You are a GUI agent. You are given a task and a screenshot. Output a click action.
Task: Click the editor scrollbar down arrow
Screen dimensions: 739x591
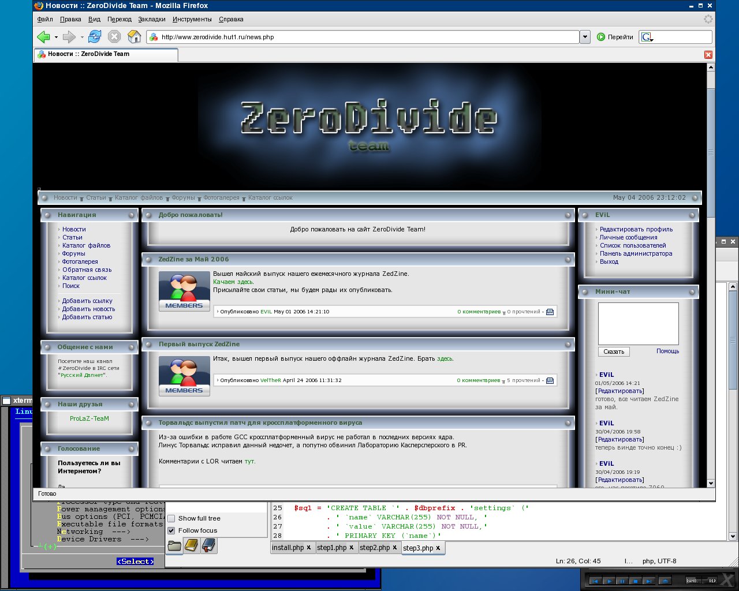click(733, 537)
